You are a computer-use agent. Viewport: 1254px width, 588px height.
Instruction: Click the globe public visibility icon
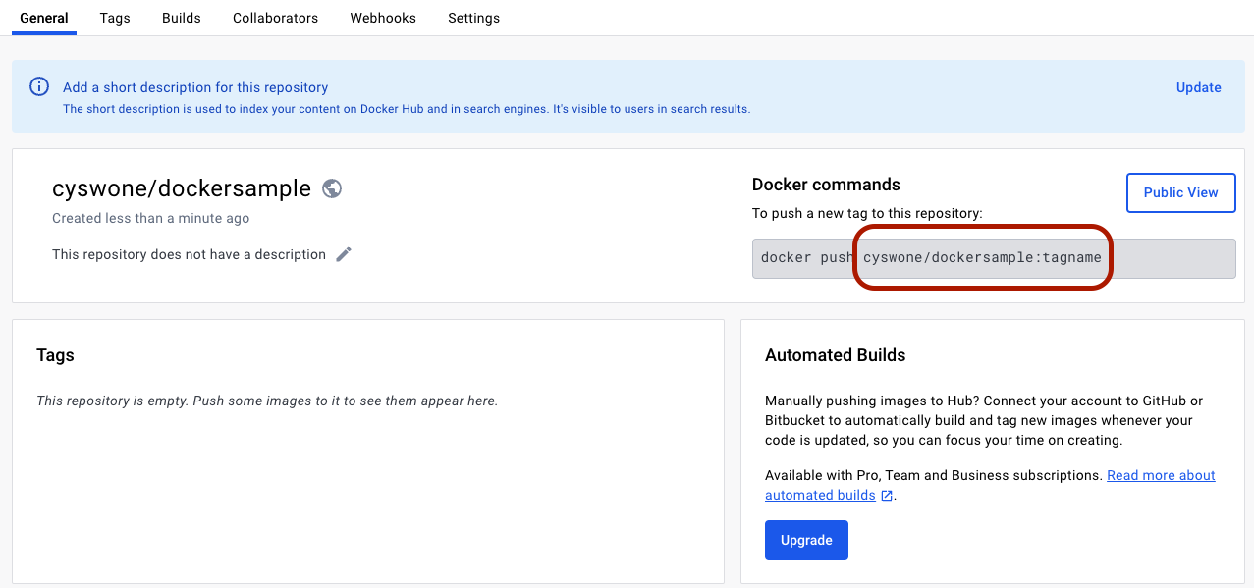click(x=332, y=188)
